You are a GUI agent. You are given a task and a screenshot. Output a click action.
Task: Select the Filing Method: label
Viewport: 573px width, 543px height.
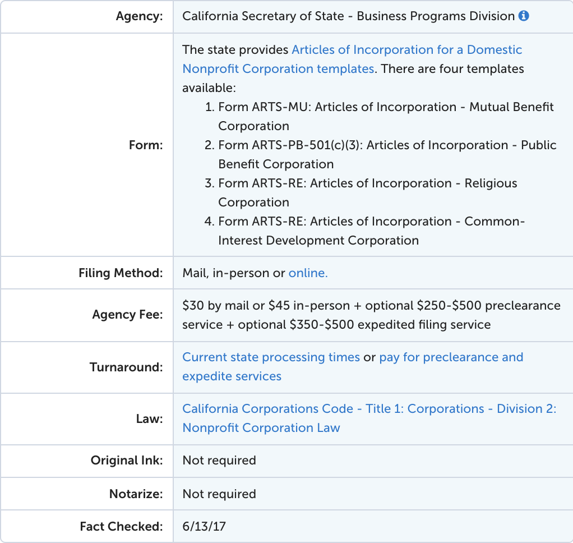121,273
